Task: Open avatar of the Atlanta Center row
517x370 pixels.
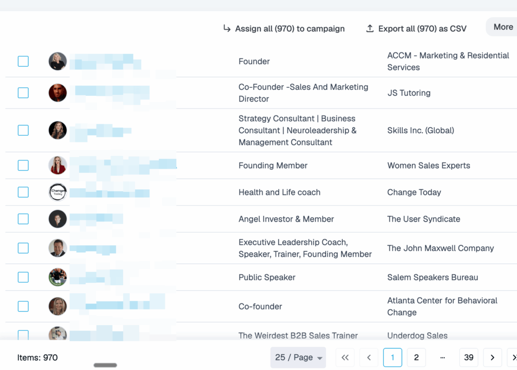Action: (58, 306)
